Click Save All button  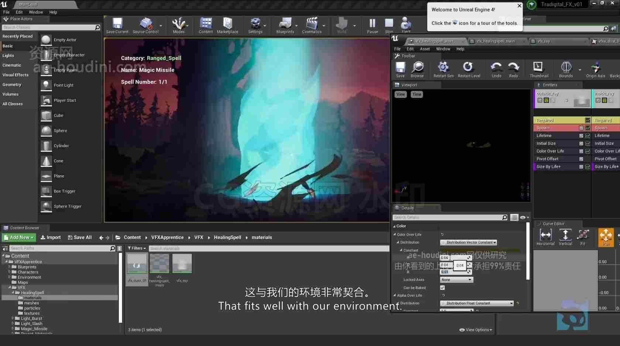[x=80, y=238]
